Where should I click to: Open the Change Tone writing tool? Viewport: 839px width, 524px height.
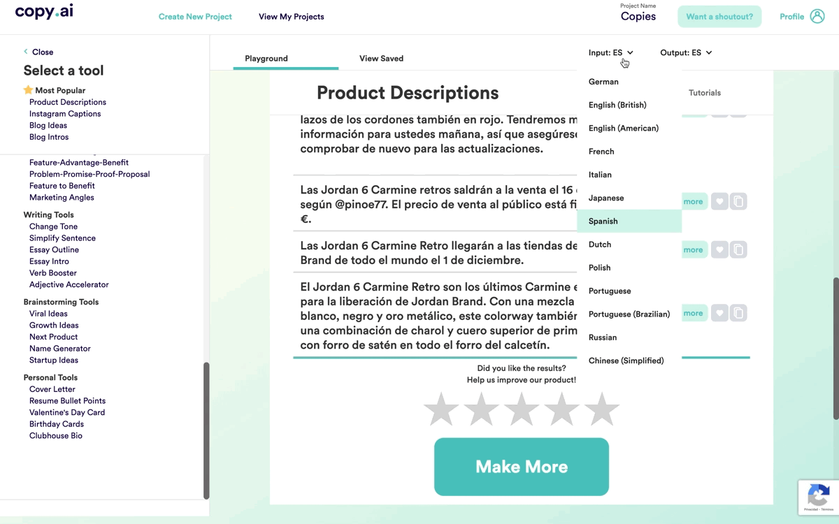53,226
